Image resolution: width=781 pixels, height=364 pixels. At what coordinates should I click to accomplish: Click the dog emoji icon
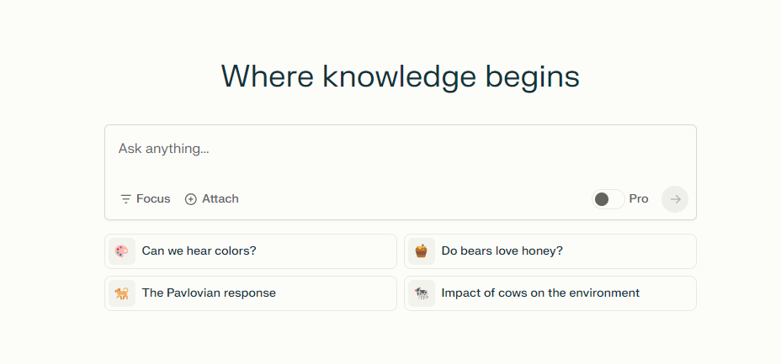(x=122, y=293)
